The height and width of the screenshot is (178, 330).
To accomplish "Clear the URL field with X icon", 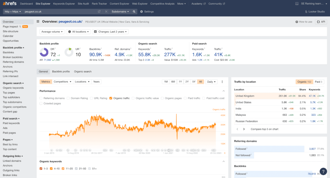I will 106,12.
